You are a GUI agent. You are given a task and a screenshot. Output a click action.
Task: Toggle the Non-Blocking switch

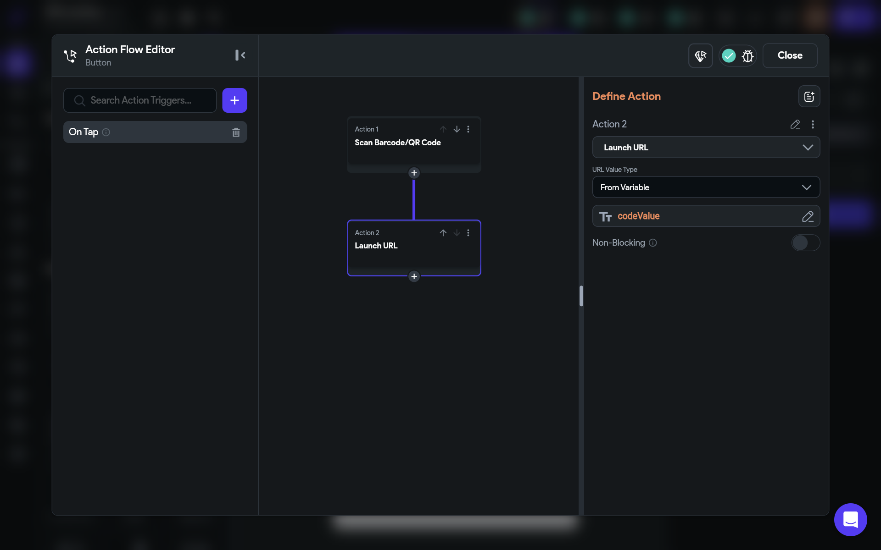[x=805, y=243]
